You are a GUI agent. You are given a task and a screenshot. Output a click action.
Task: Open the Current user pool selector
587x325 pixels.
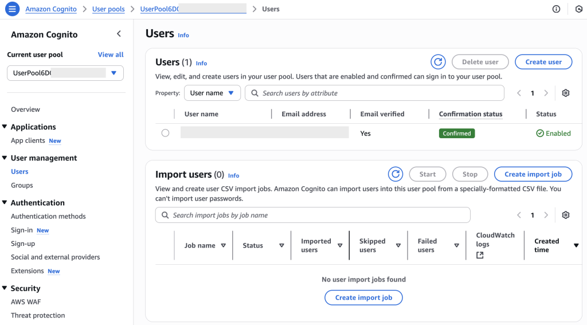tap(65, 73)
